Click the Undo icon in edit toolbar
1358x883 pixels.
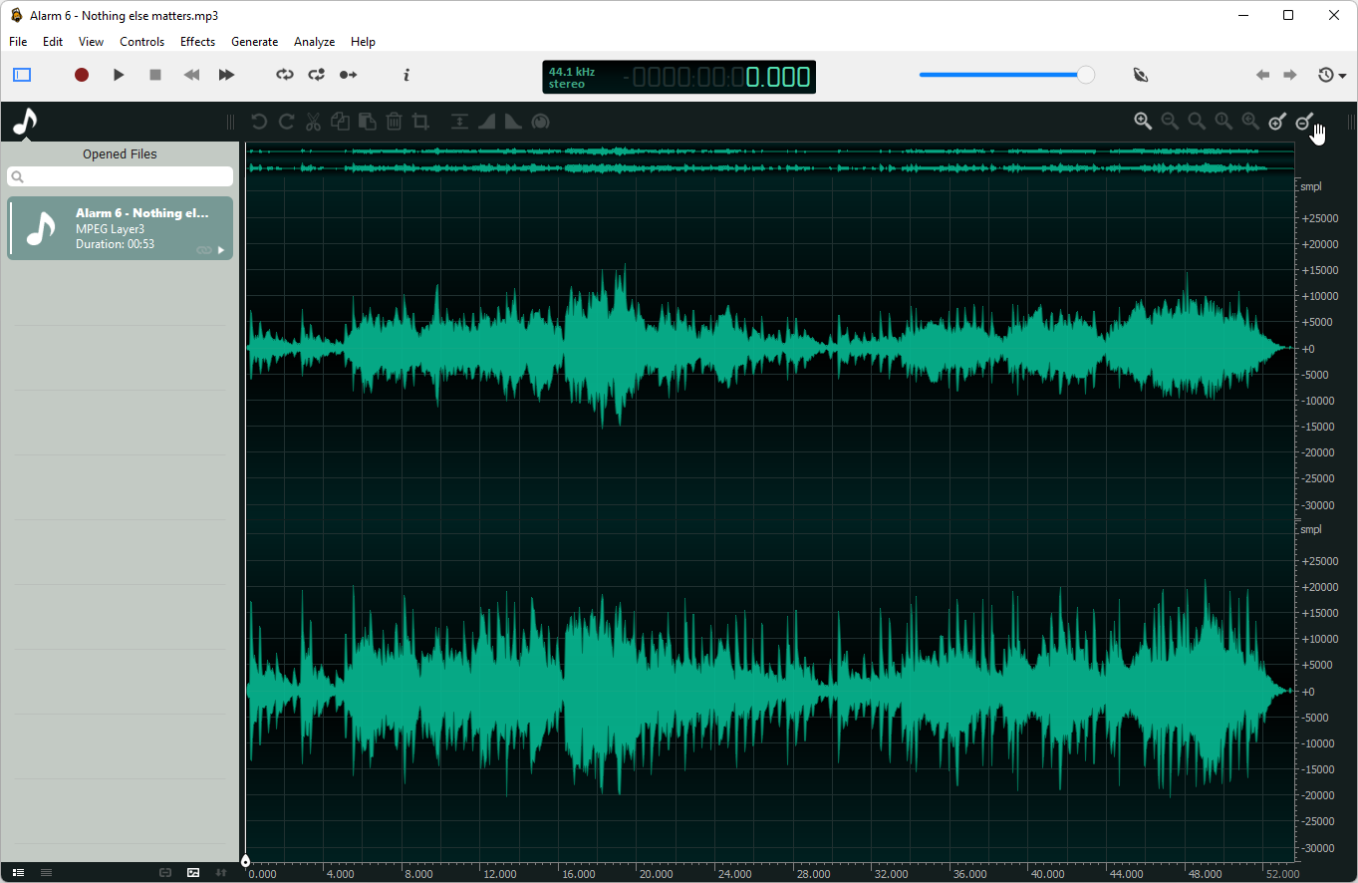259,122
